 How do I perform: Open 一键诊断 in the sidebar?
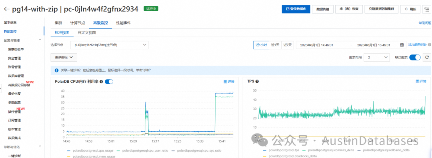coord(14,156)
